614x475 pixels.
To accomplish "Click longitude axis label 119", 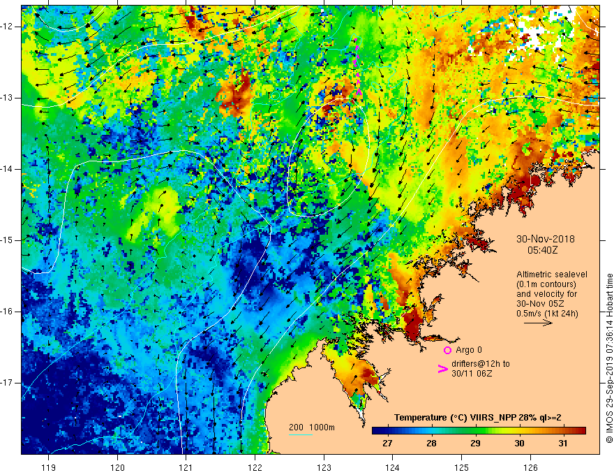I will click(x=49, y=467).
